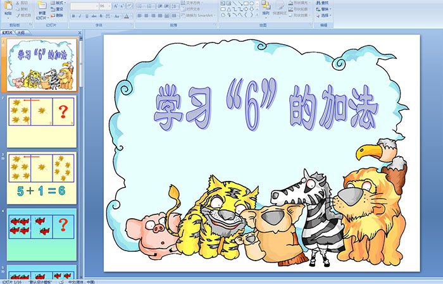
Task: Select the Rectangle shape in gallery
Action: click(246, 3)
